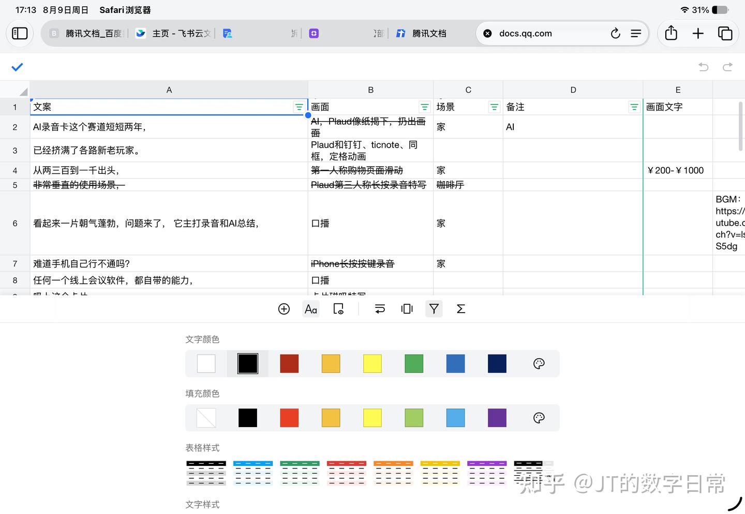745x514 pixels.
Task: Open the sum formula sigma tool
Action: 461,309
